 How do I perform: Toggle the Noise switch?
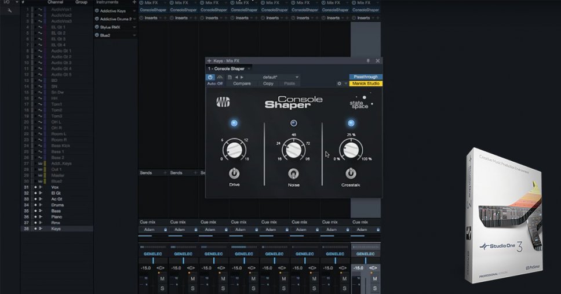coord(293,173)
